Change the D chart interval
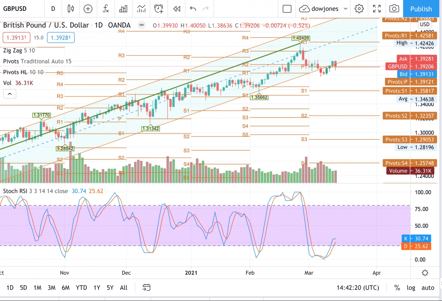This screenshot has height=301, width=442. pyautogui.click(x=53, y=9)
